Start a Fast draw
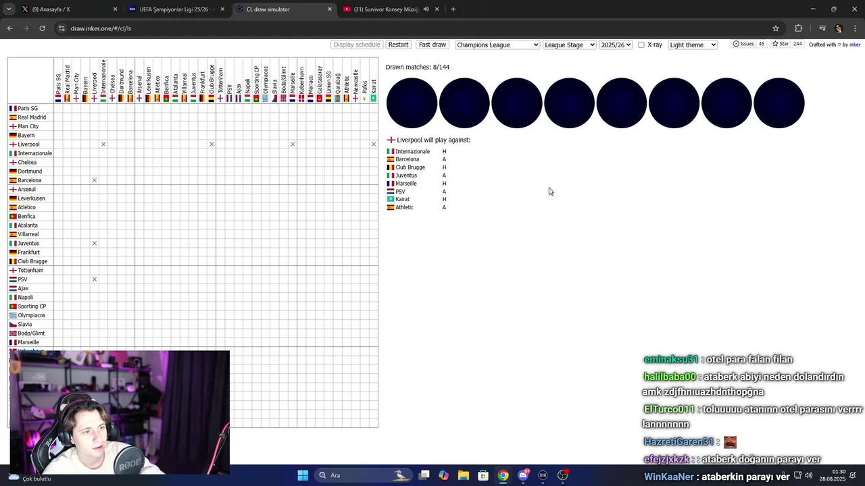865x486 pixels. click(x=432, y=45)
